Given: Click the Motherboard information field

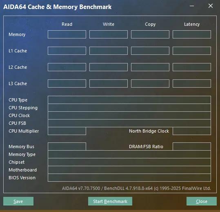Looking at the screenshot, I should pos(129,170).
